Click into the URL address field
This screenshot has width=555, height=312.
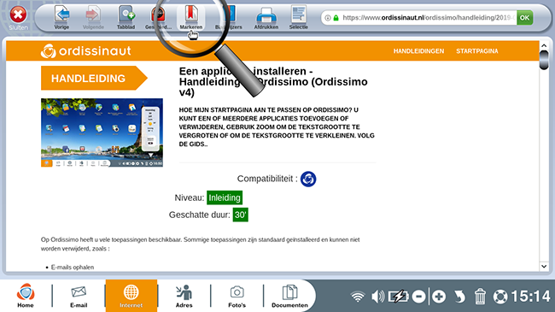coord(429,17)
